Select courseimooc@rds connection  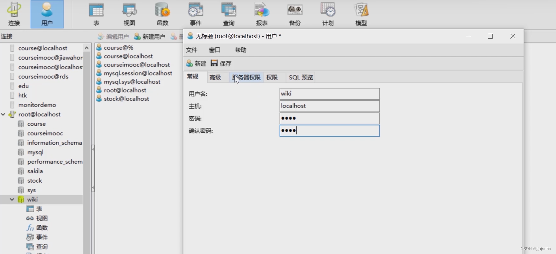(x=43, y=76)
